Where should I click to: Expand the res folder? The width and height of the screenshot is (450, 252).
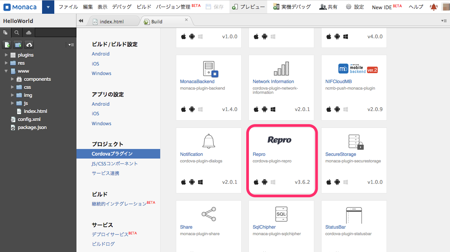click(6, 63)
